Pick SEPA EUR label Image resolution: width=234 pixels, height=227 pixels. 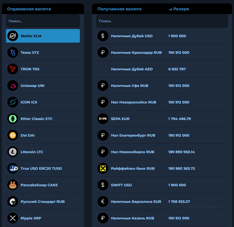point(120,119)
